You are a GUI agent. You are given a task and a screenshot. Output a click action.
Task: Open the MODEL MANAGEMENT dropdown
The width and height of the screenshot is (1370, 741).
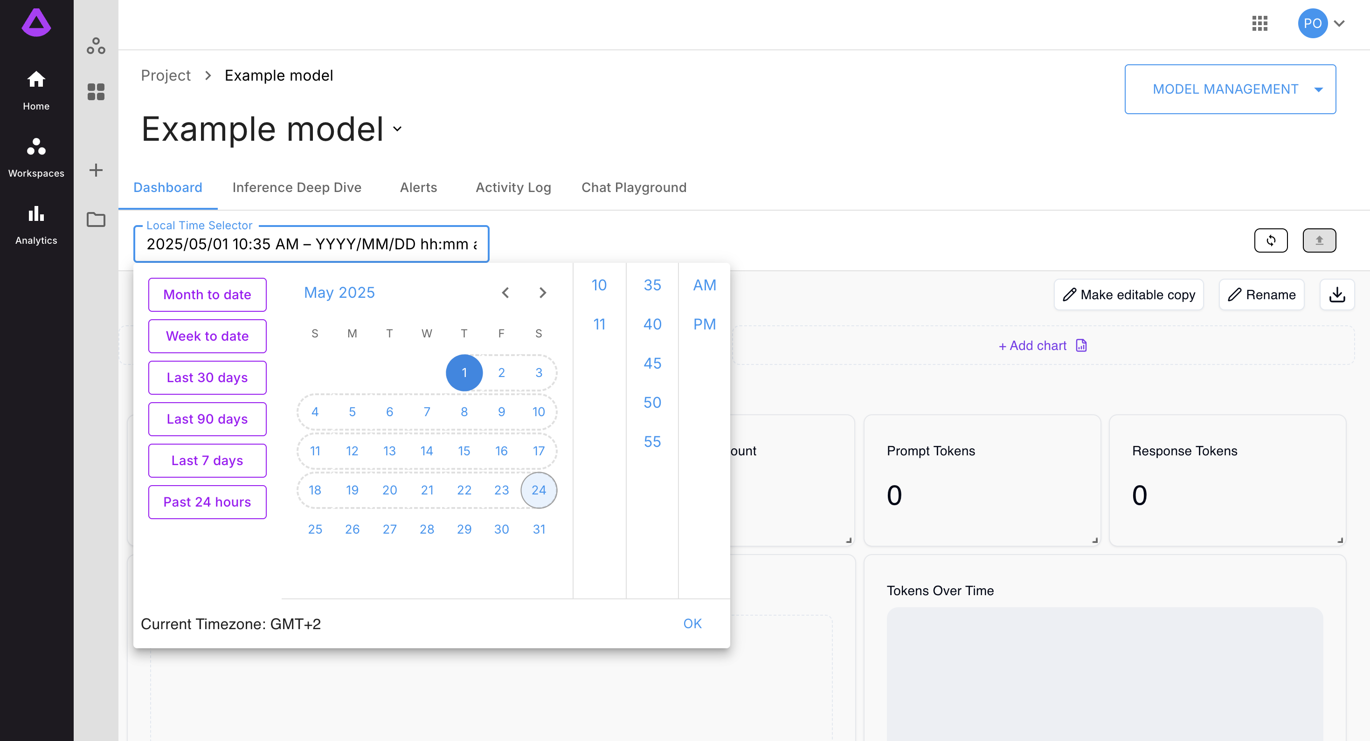coord(1230,89)
